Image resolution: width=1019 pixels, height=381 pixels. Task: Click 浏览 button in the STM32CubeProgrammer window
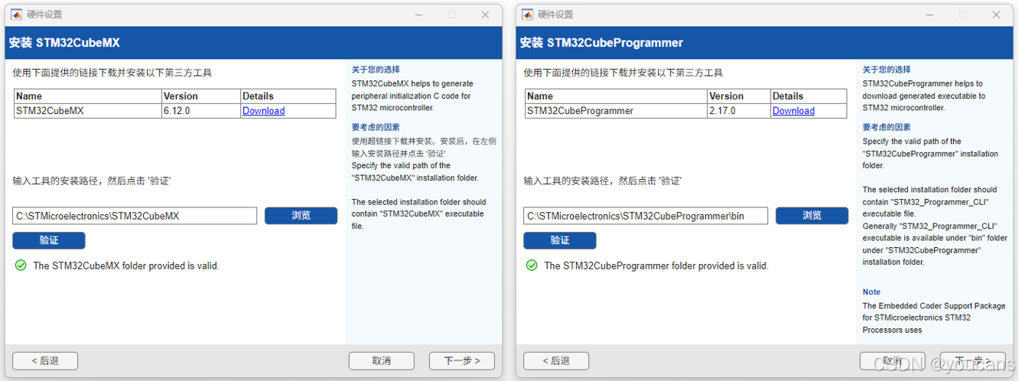click(812, 216)
